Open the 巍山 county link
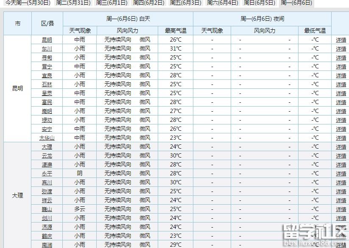 coord(47,209)
